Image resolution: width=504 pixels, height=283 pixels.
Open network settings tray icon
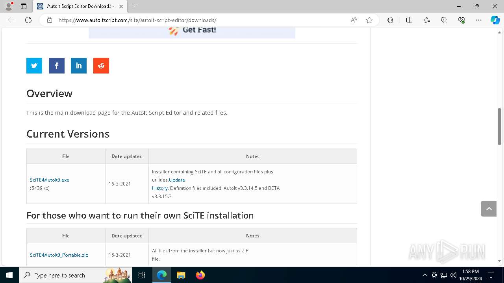point(444,275)
